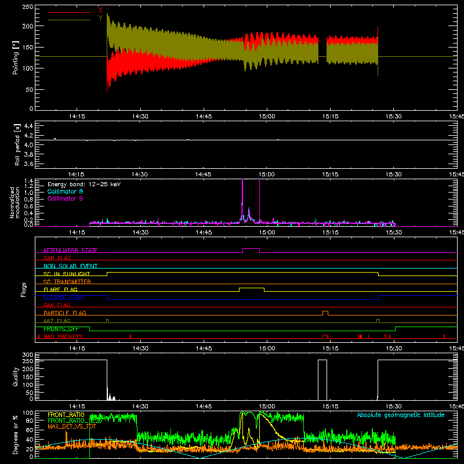
Task: Click the 'Degrees or %' axis title
Action: click(16, 434)
